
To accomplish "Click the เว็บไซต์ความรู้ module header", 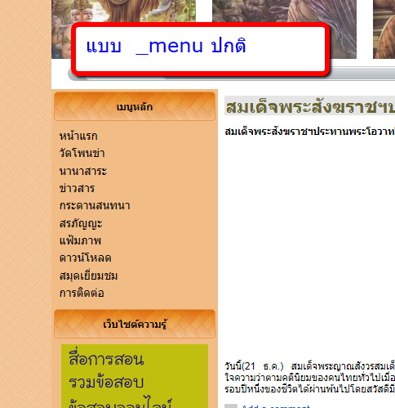I will [x=135, y=324].
